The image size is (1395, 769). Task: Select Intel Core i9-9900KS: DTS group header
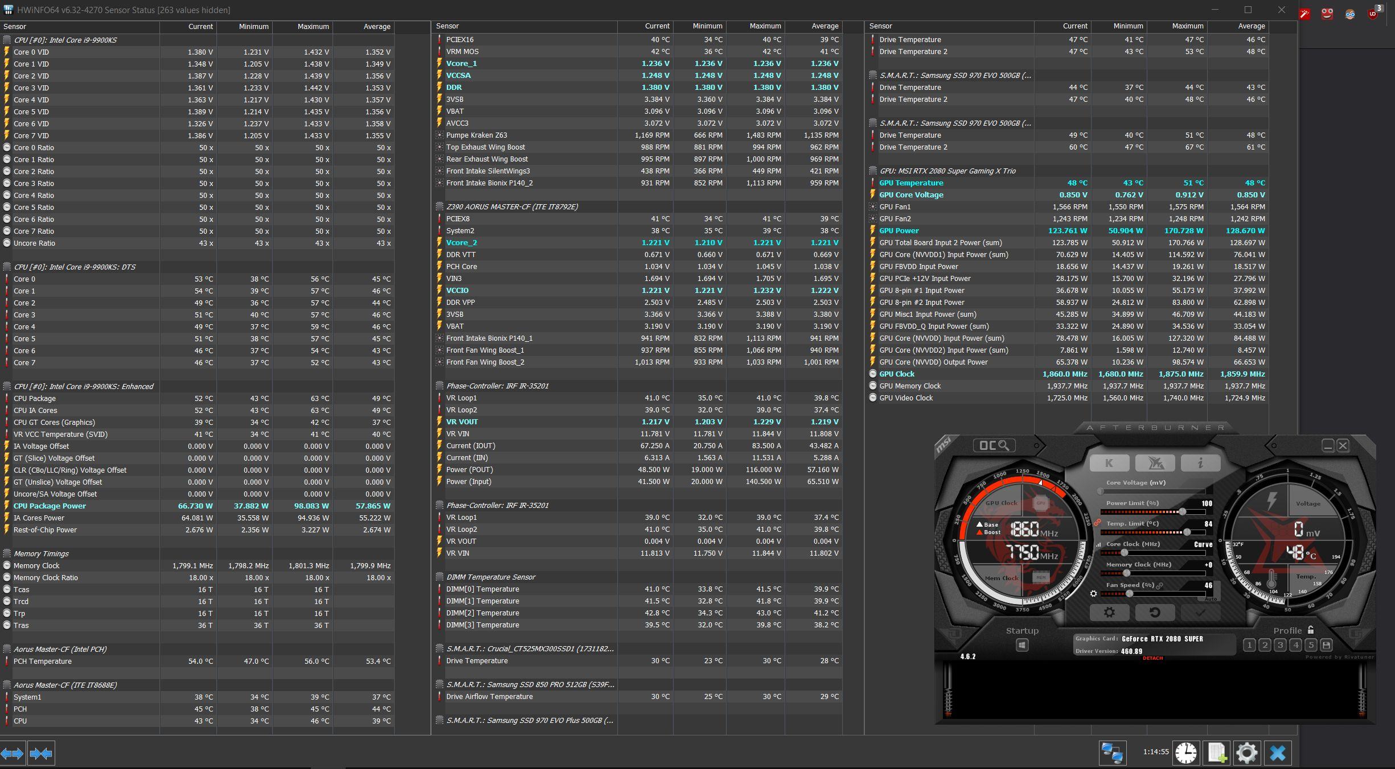point(75,267)
